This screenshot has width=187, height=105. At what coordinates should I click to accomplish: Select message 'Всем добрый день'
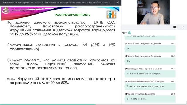tap(150, 99)
